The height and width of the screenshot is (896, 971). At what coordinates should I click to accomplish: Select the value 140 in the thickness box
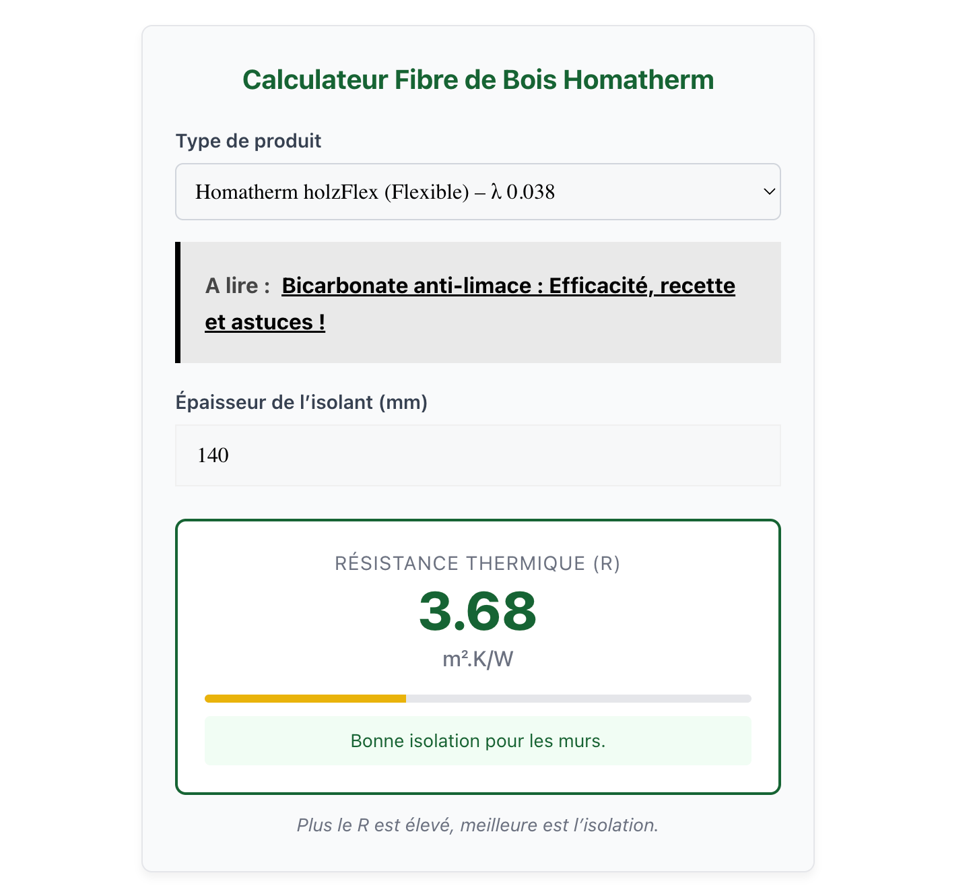(213, 455)
